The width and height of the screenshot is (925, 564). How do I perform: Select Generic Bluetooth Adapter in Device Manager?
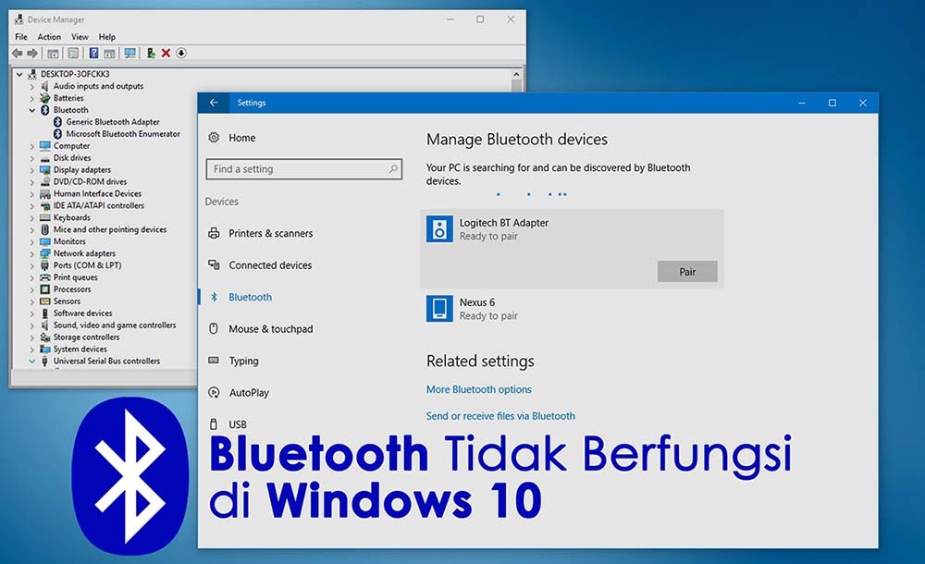[x=113, y=121]
